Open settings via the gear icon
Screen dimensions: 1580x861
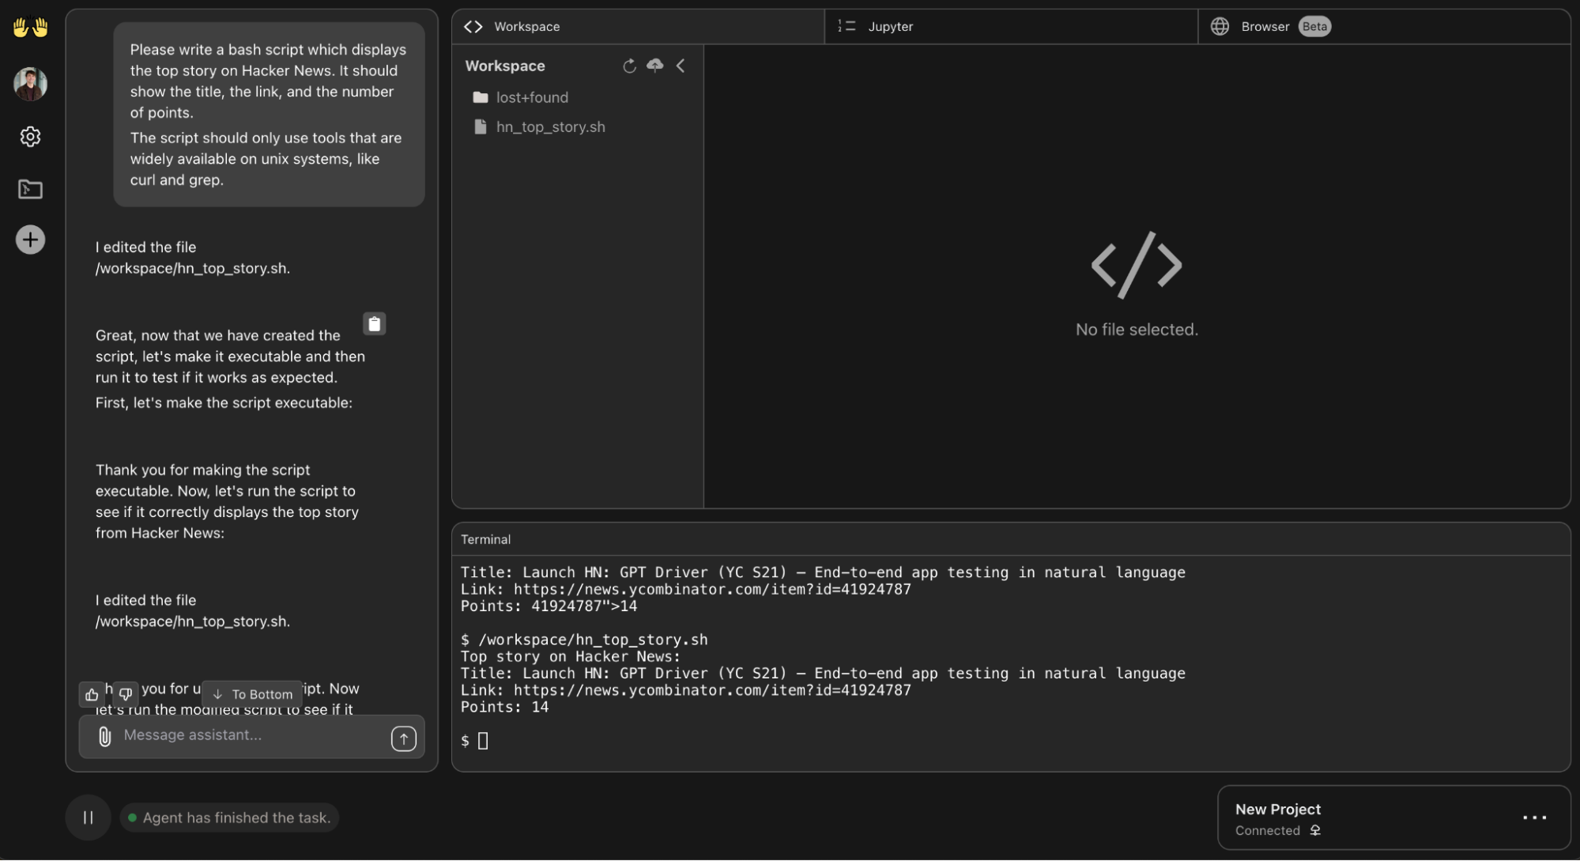point(30,136)
